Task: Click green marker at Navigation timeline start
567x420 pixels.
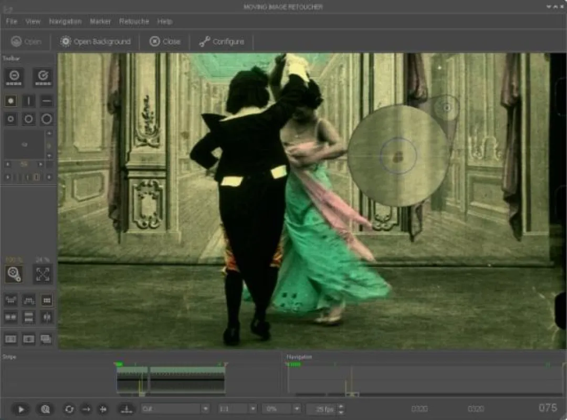Action: (293, 364)
